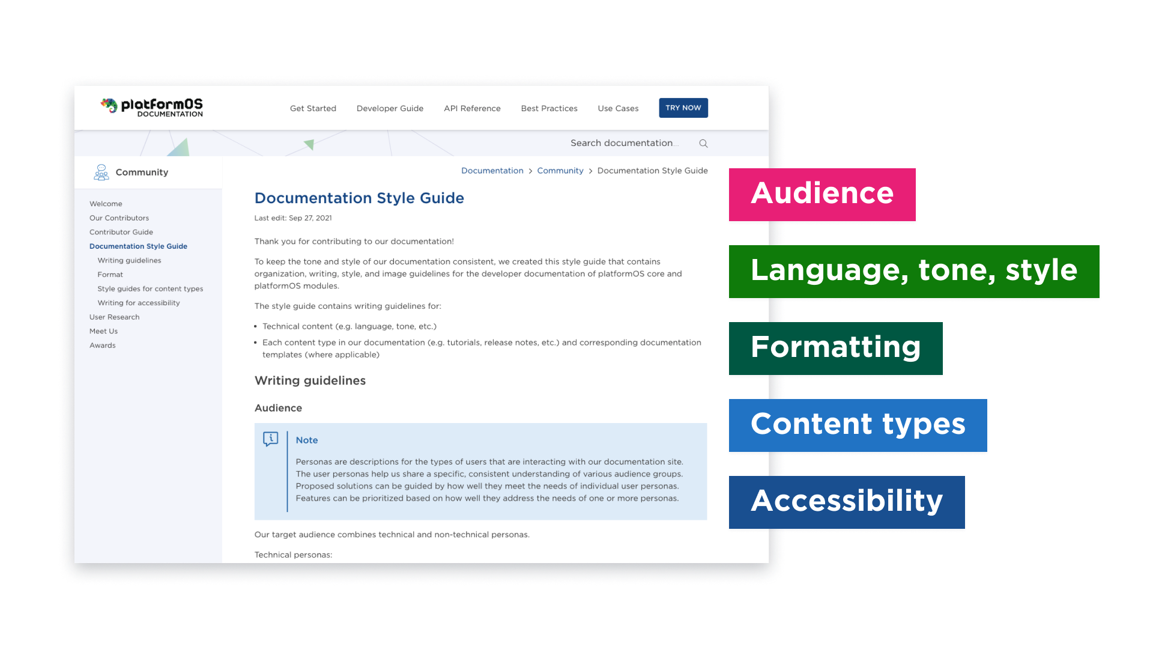Open the Get Started section
The width and height of the screenshot is (1153, 649).
point(312,108)
